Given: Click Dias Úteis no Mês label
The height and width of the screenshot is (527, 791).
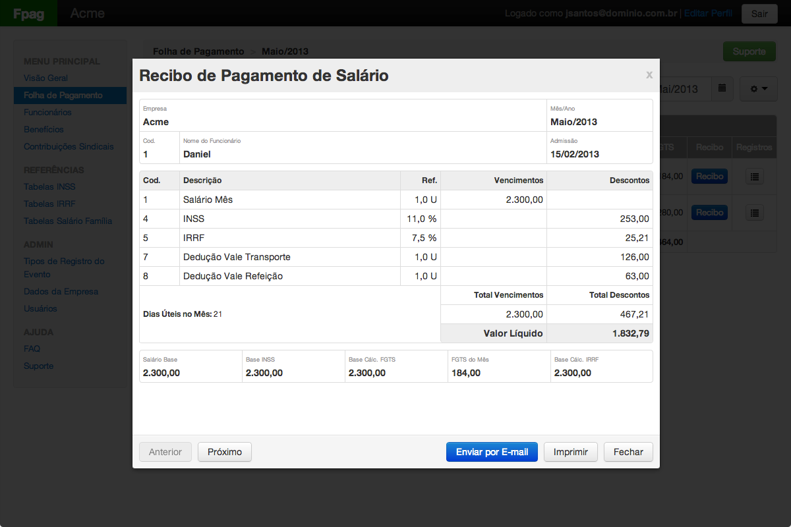Looking at the screenshot, I should [177, 314].
